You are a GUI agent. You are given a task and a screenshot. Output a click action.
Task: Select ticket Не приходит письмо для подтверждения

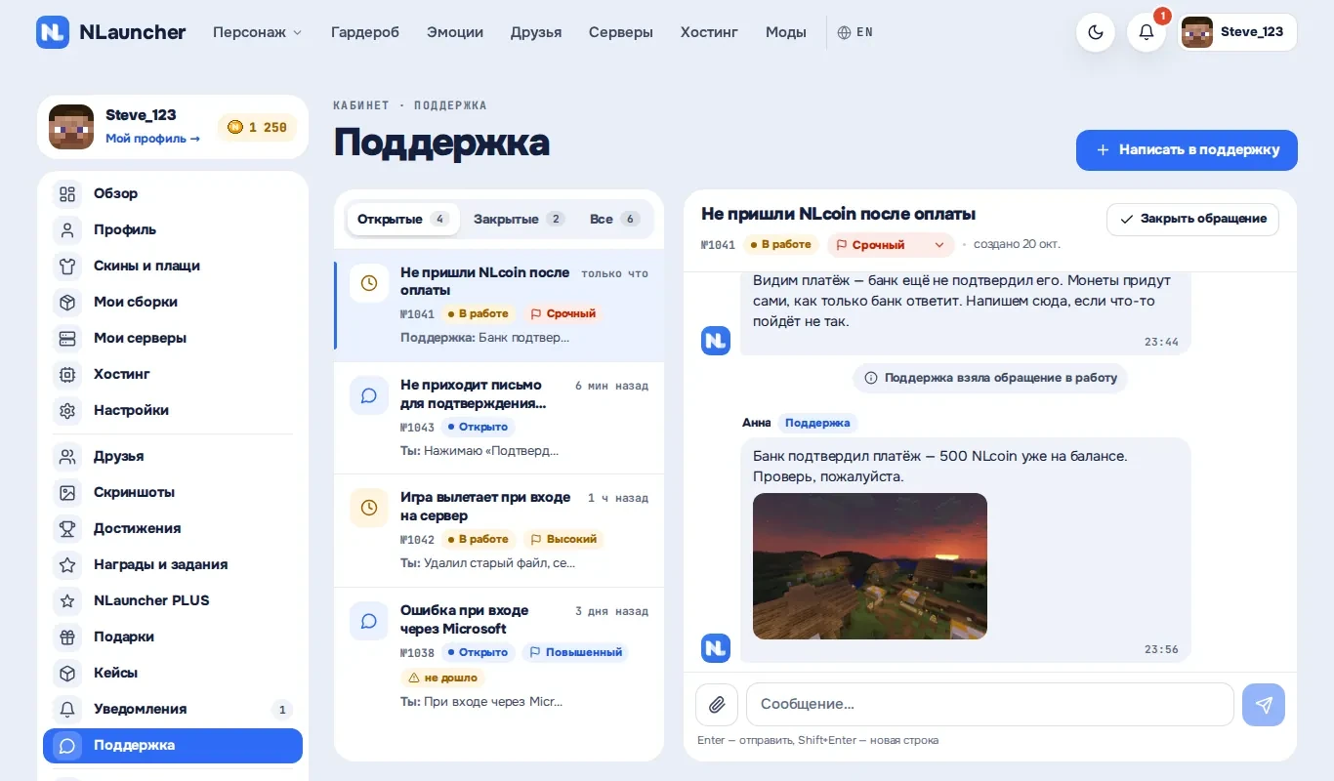pos(499,418)
